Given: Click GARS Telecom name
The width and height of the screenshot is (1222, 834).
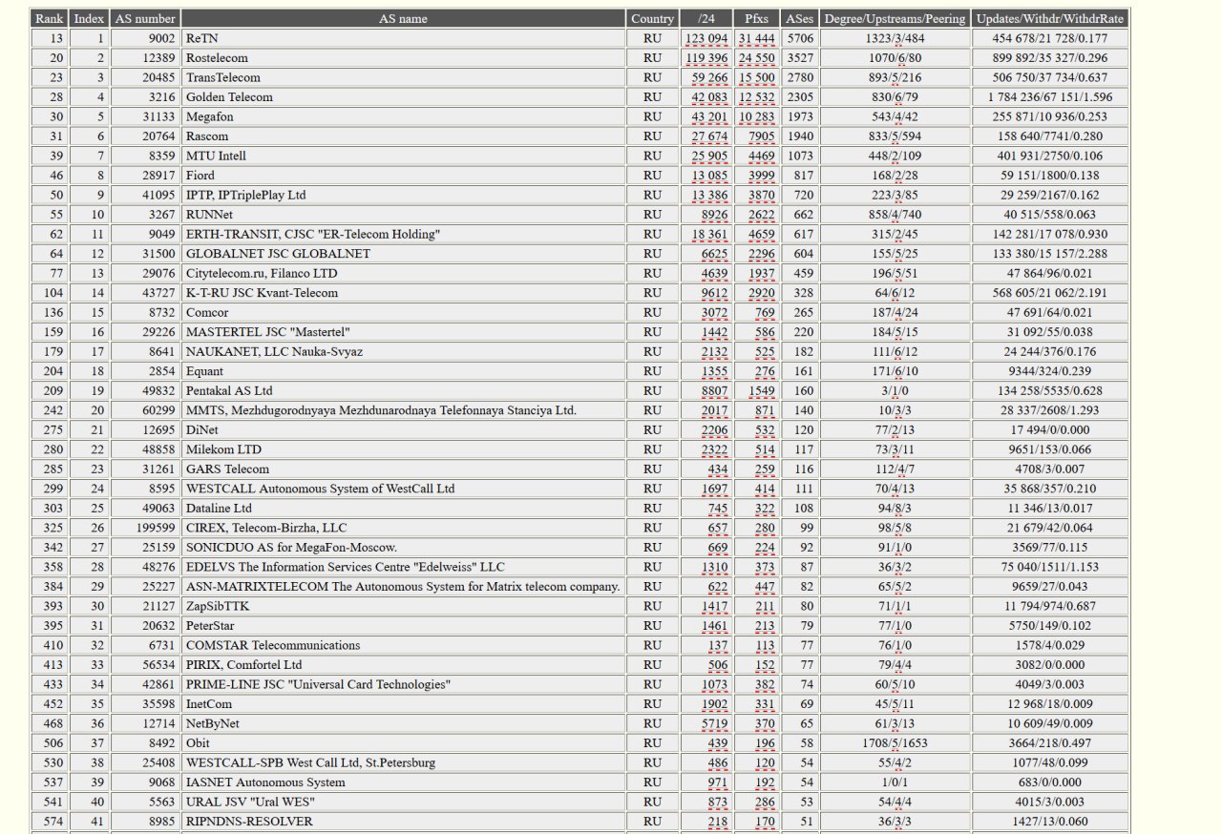Looking at the screenshot, I should coord(403,469).
